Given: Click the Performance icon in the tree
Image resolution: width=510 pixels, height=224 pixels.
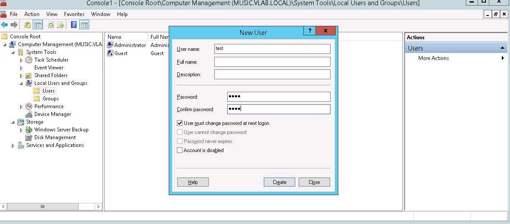Looking at the screenshot, I should click(29, 106).
